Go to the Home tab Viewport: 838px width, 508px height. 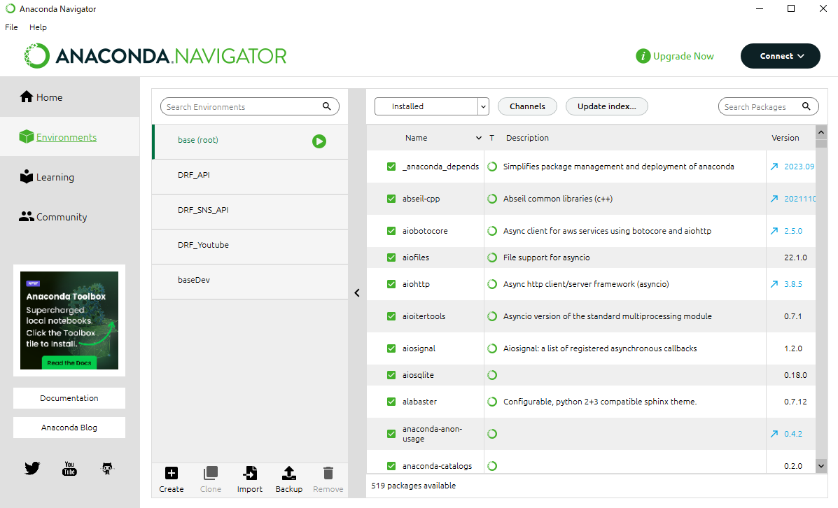click(x=69, y=97)
